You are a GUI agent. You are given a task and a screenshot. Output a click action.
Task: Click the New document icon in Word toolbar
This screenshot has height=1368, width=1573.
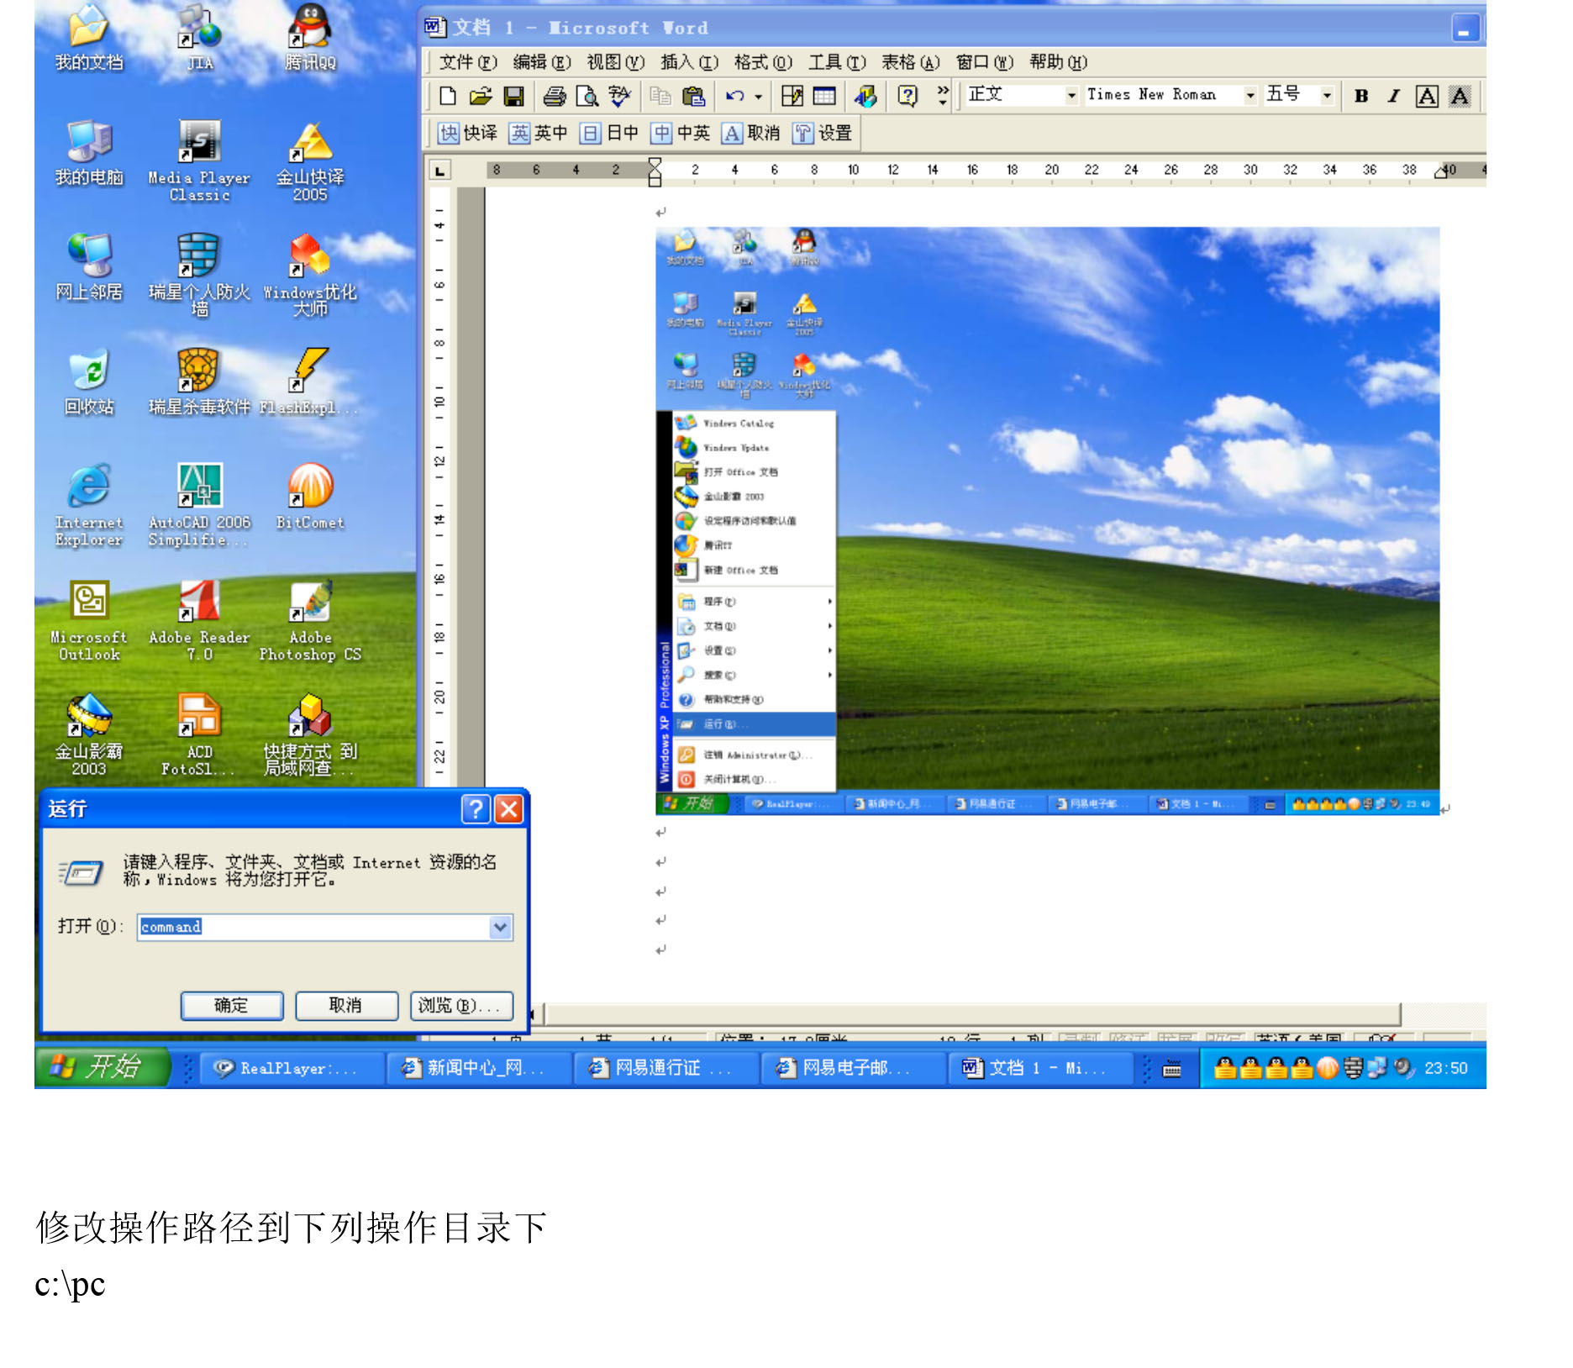pyautogui.click(x=448, y=96)
